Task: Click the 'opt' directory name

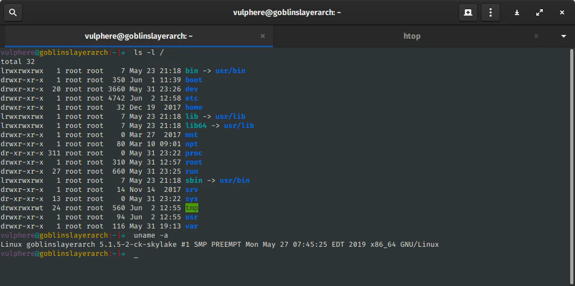Action: pos(191,144)
